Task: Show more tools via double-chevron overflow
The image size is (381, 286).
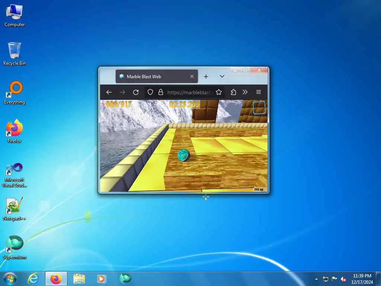Action: (245, 92)
